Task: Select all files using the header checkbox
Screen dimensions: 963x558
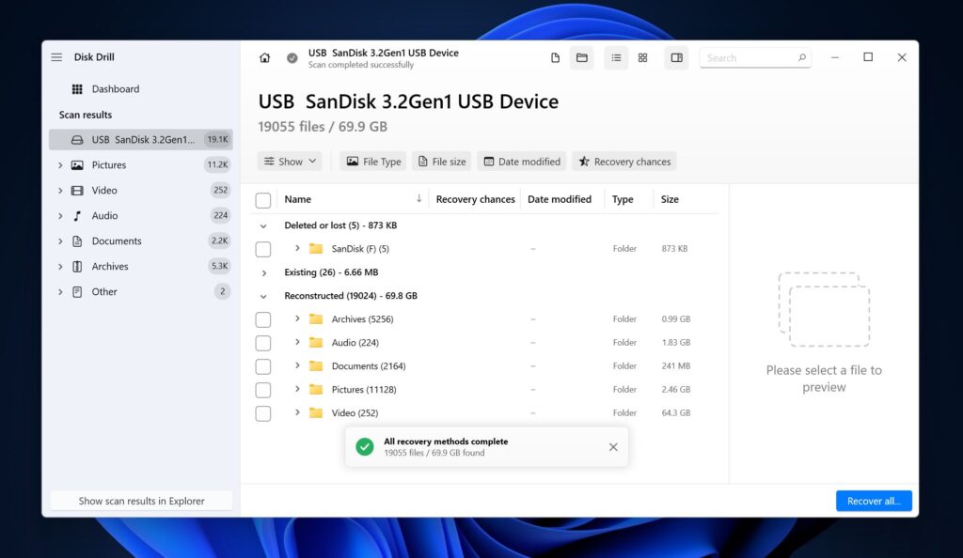Action: click(x=263, y=199)
